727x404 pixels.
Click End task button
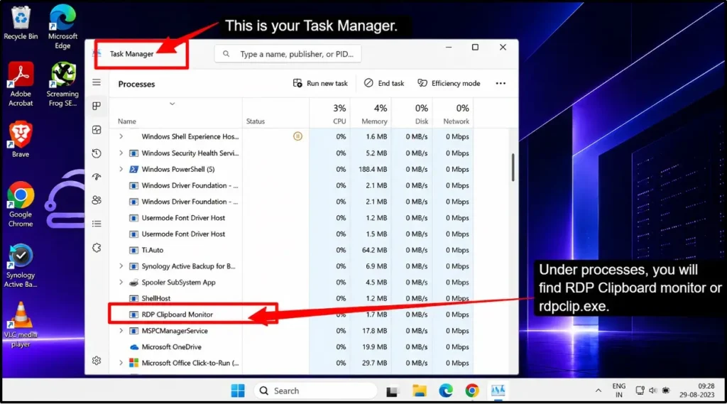[x=384, y=84]
